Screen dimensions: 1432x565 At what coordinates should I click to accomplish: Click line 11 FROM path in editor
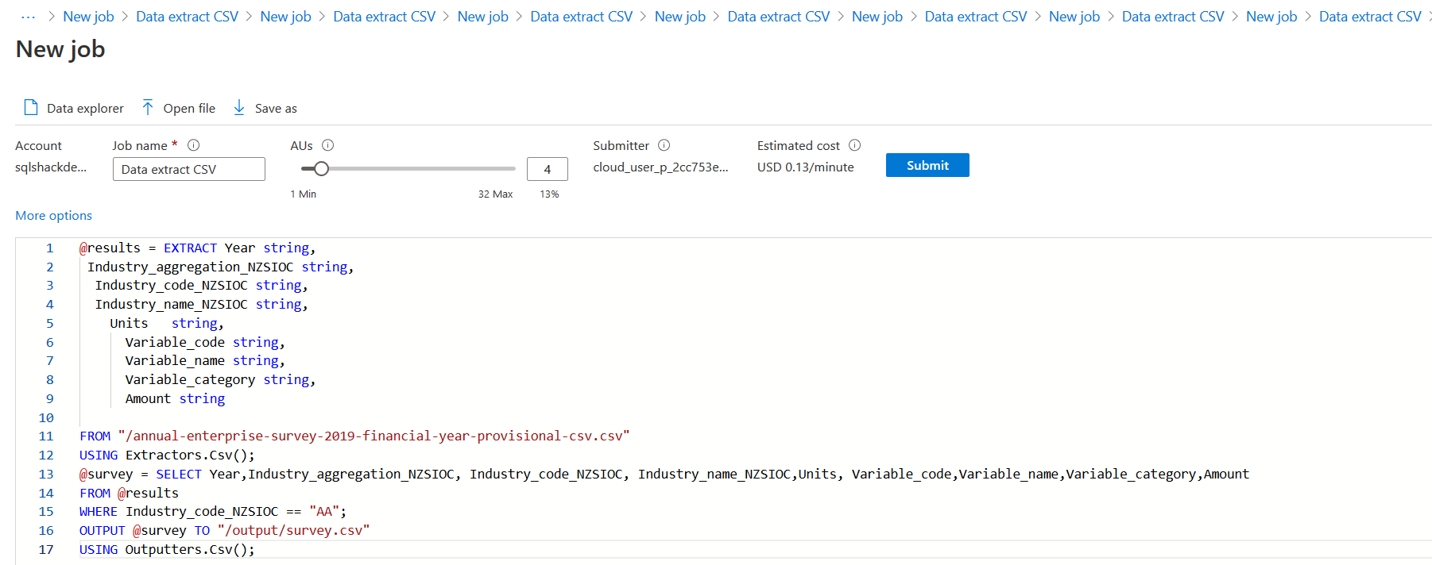[373, 436]
